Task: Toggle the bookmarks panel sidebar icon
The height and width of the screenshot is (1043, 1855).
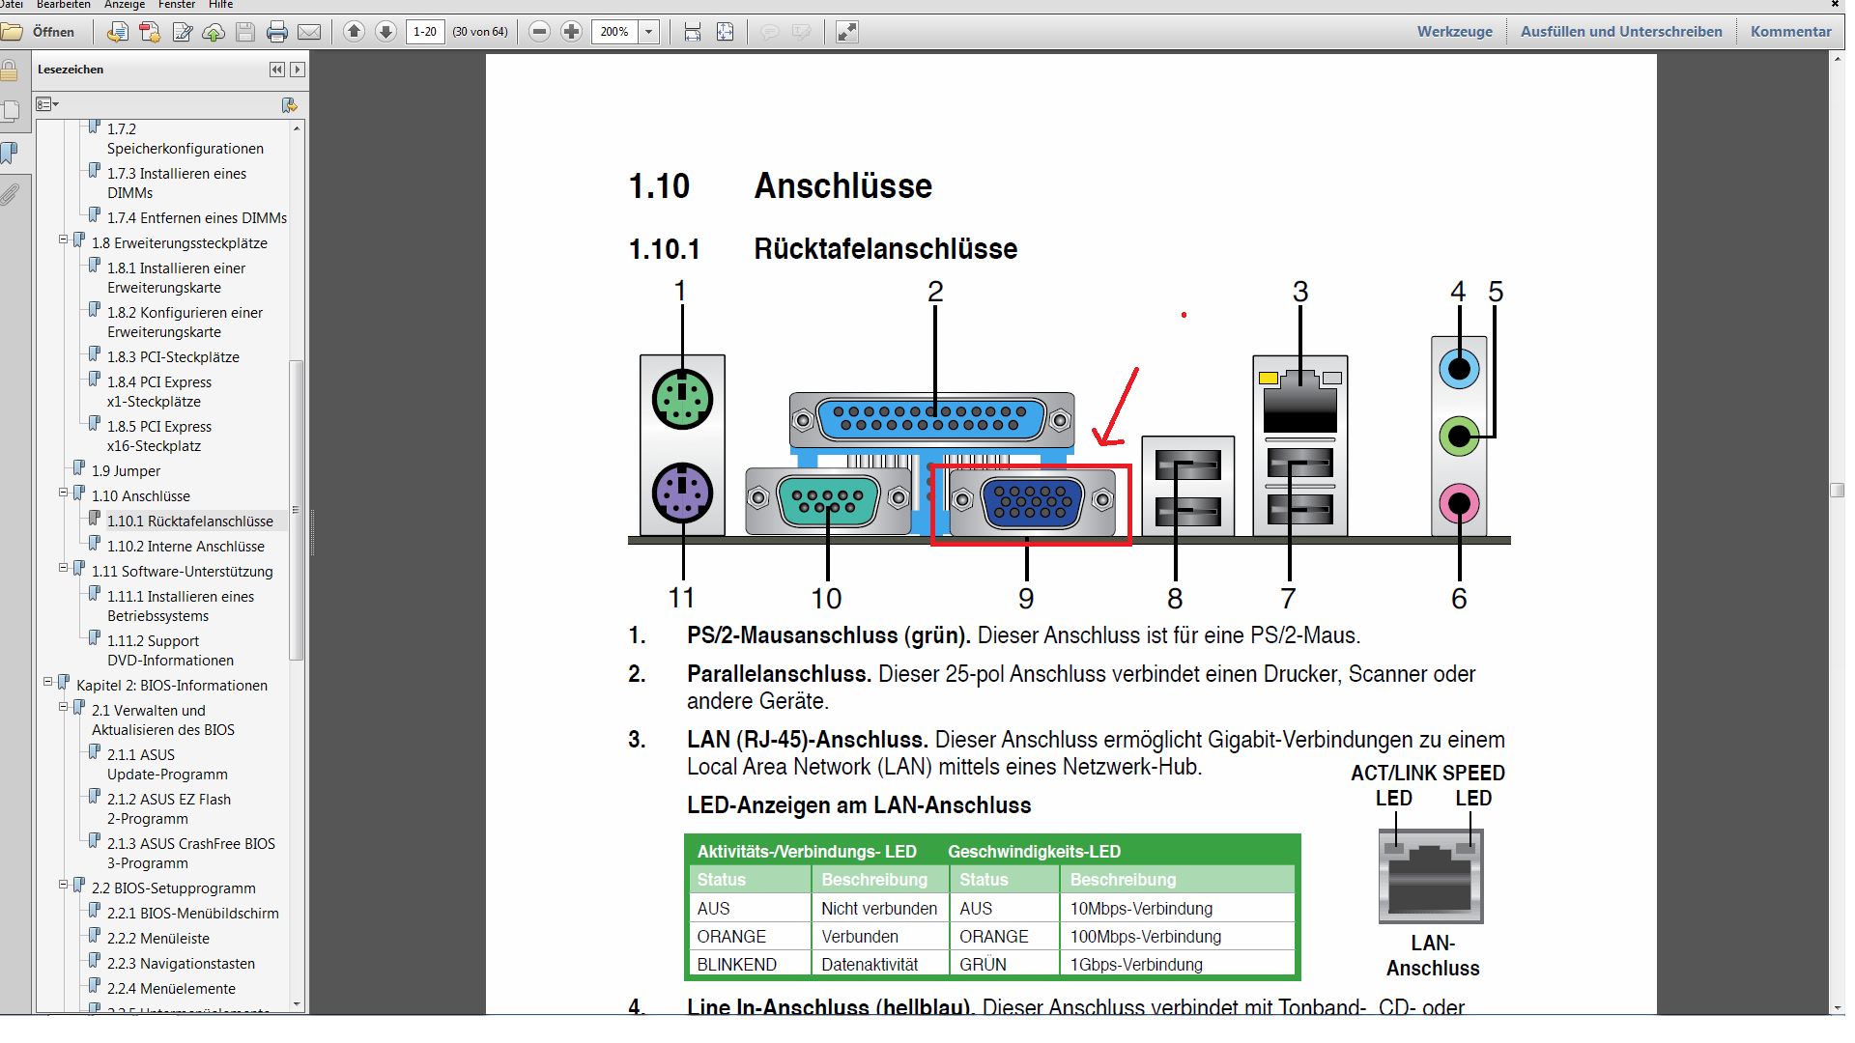Action: (x=10, y=153)
